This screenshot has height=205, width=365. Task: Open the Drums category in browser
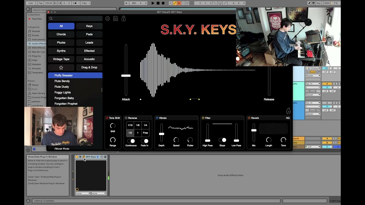coord(36,35)
